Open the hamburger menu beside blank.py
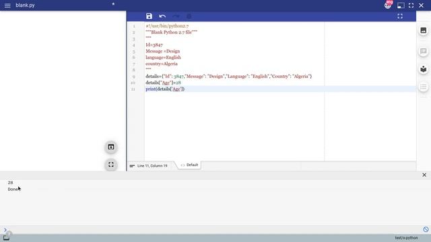This screenshot has height=242, width=431. click(x=7, y=5)
